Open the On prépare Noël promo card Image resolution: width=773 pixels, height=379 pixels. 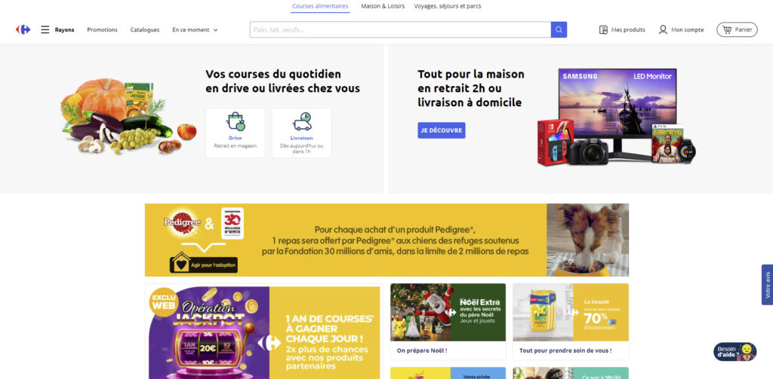448,322
